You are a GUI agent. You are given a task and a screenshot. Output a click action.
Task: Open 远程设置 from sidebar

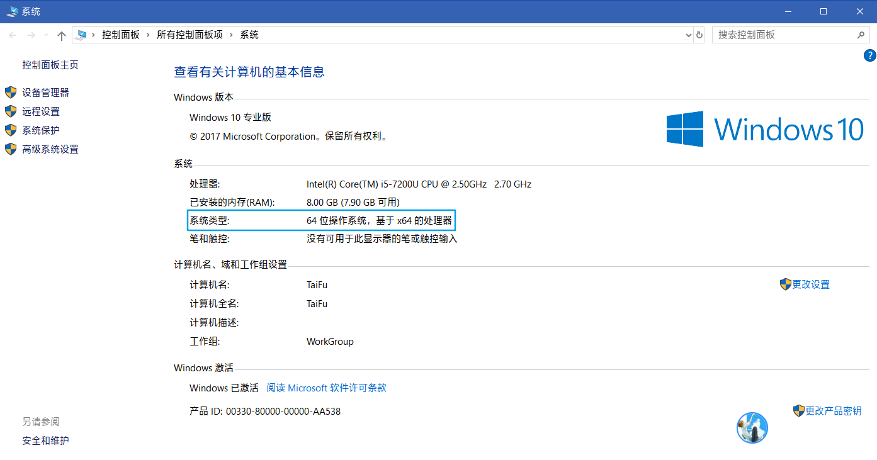coord(41,111)
